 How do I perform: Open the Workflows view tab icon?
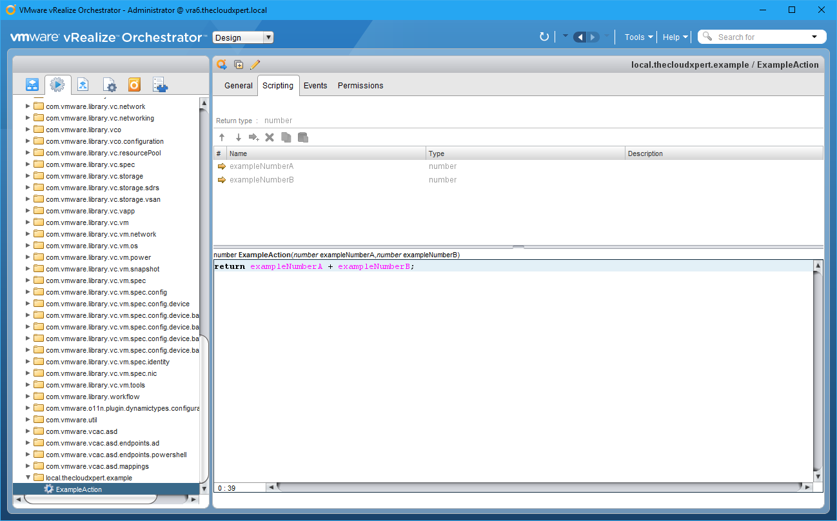click(32, 84)
